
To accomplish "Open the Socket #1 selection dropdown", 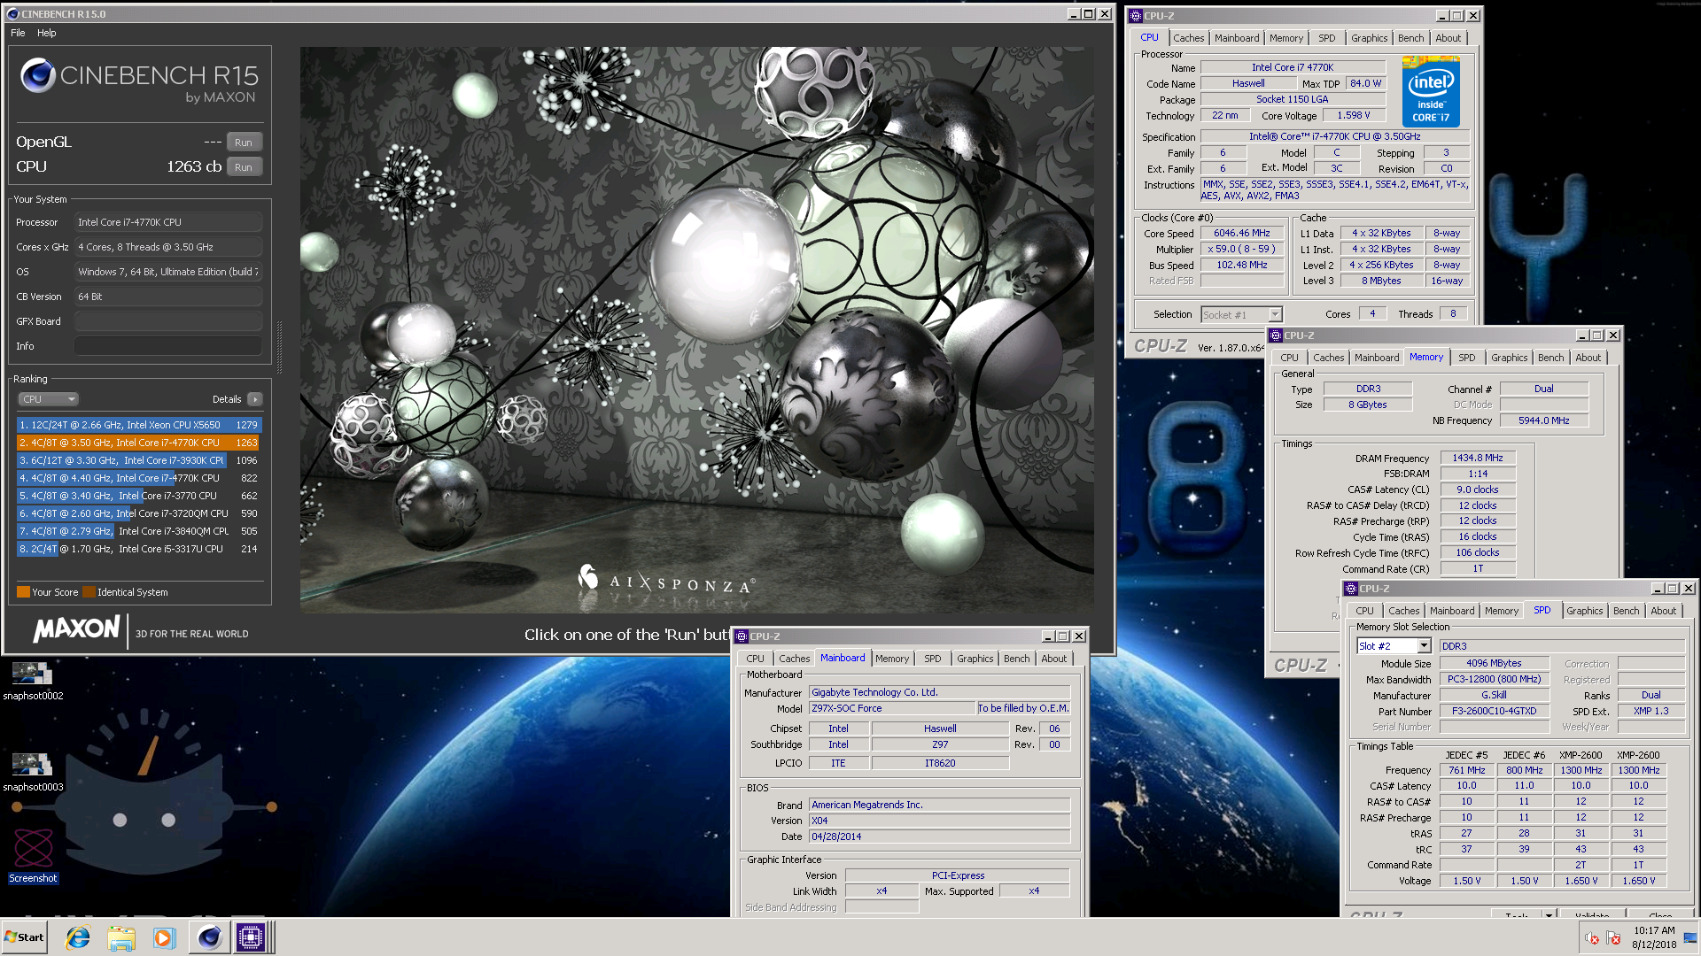I will coord(1241,314).
